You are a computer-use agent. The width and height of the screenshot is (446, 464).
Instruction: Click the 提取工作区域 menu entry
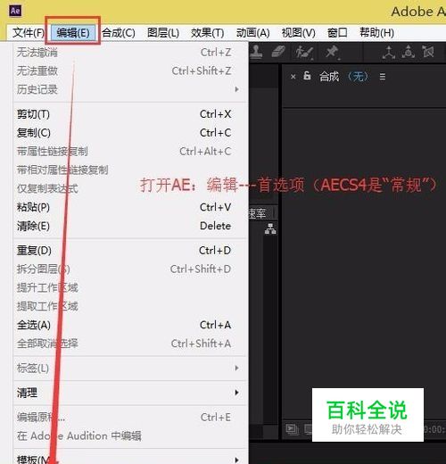click(131, 306)
